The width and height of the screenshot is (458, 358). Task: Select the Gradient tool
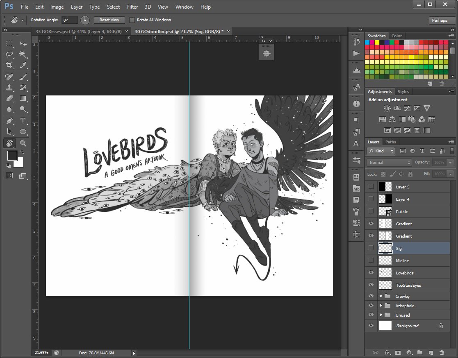tap(23, 98)
